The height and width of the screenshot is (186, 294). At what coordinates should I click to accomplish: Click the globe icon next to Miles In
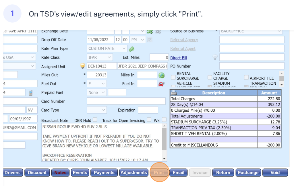(x=162, y=75)
